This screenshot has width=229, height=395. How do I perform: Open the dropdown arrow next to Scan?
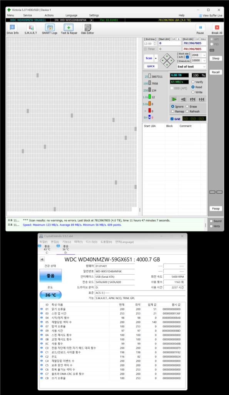[156, 58]
